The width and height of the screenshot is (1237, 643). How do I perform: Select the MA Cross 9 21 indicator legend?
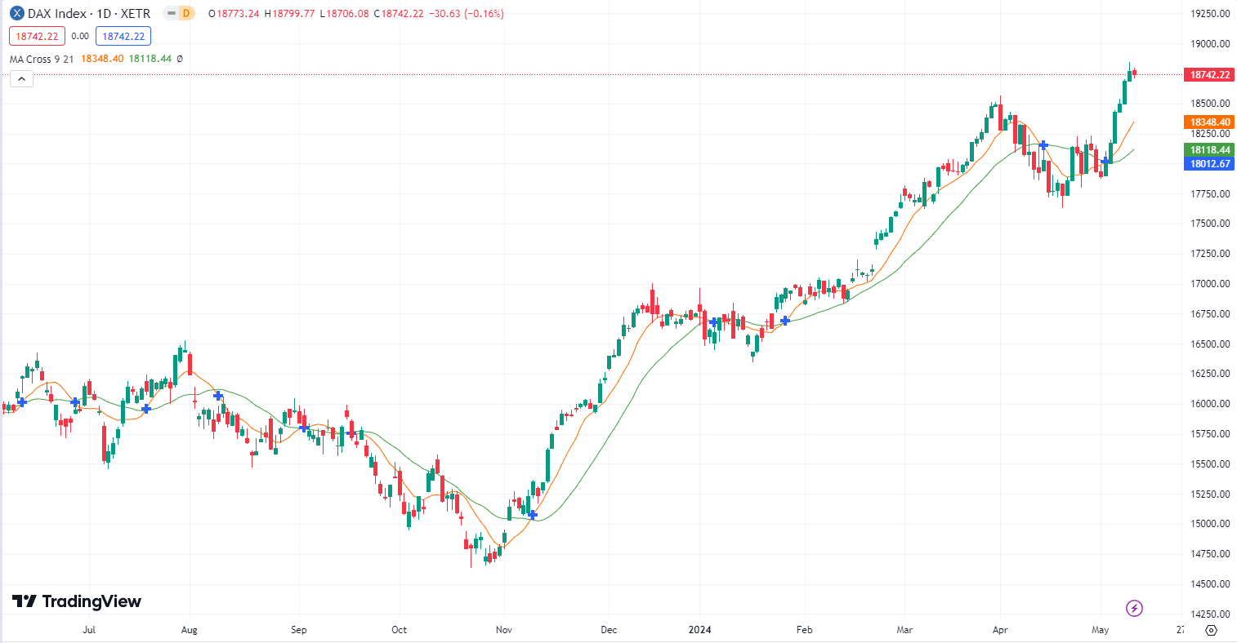[x=42, y=59]
